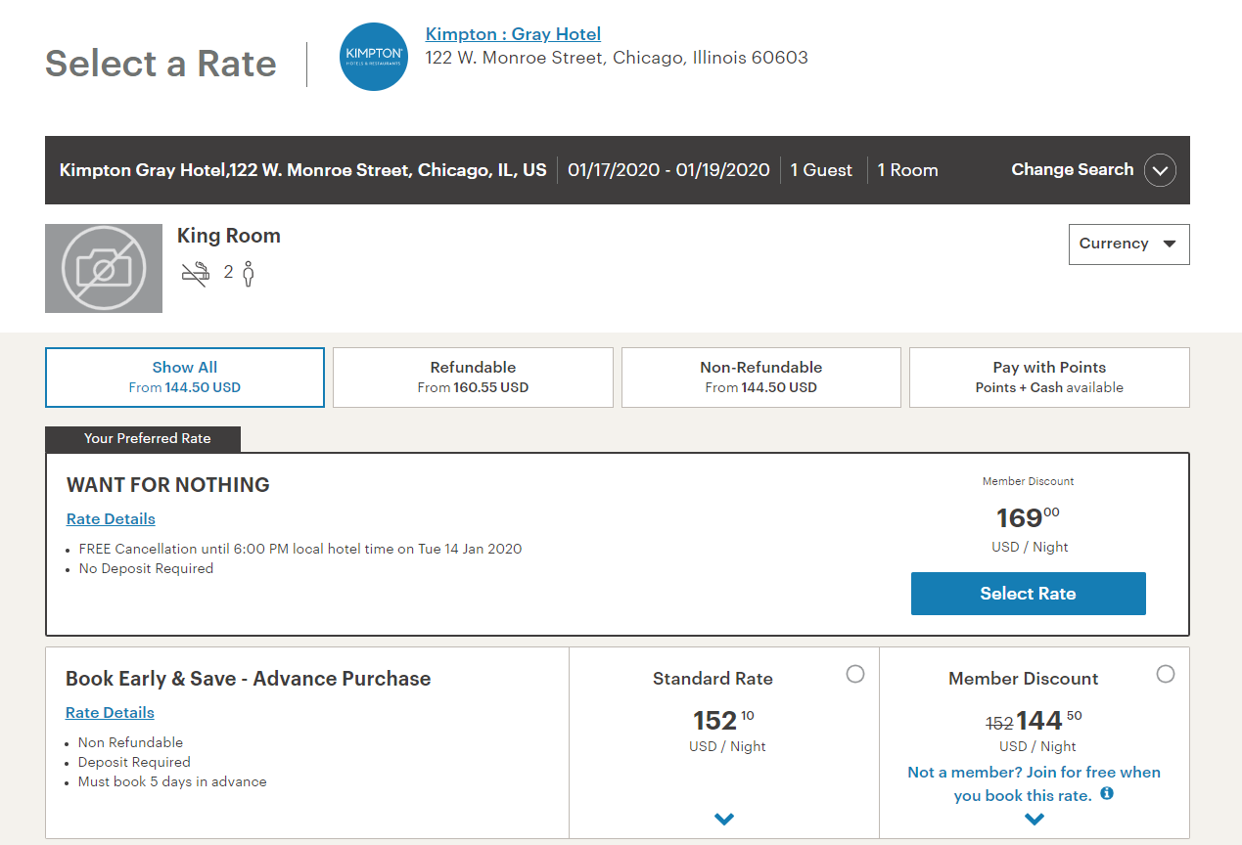The width and height of the screenshot is (1242, 845).
Task: Open Rate Details for Want For Nothing
Action: click(111, 519)
